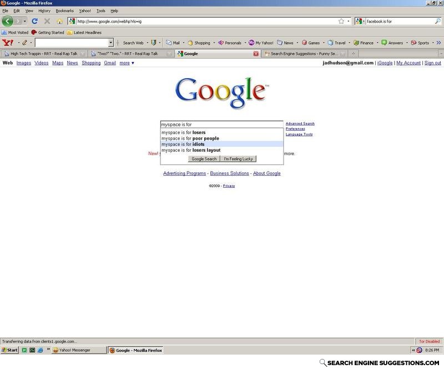Click the Google Search button
The width and height of the screenshot is (444, 369).
[204, 159]
